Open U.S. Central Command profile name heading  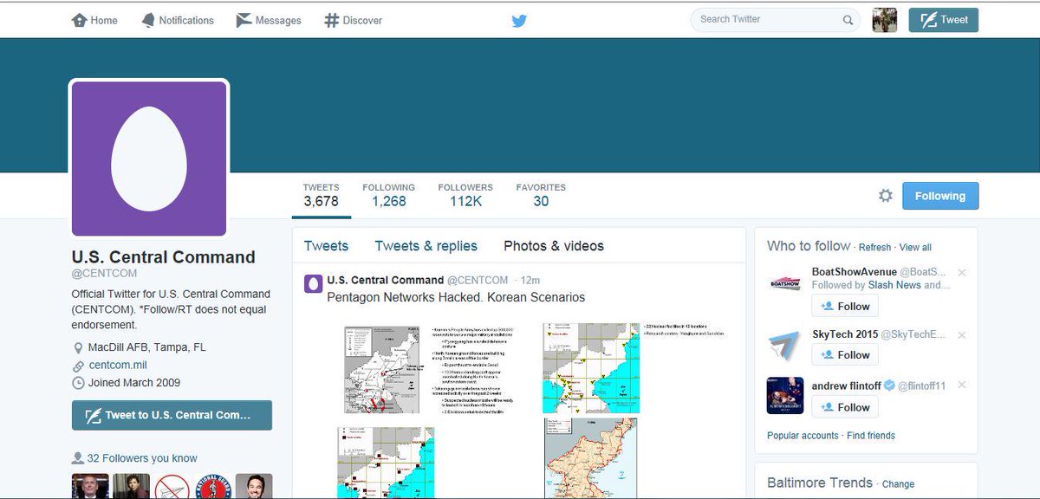click(163, 257)
